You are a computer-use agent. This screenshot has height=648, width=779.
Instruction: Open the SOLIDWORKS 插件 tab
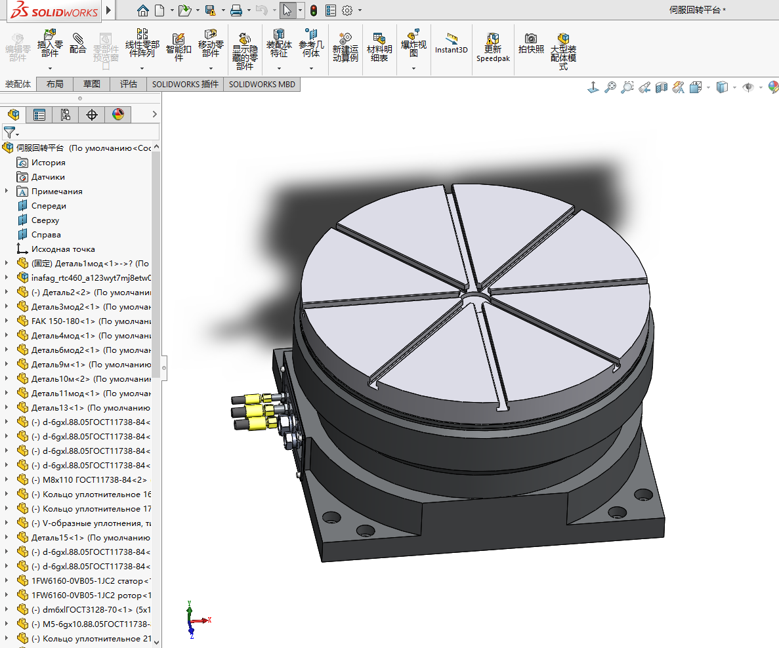[185, 84]
